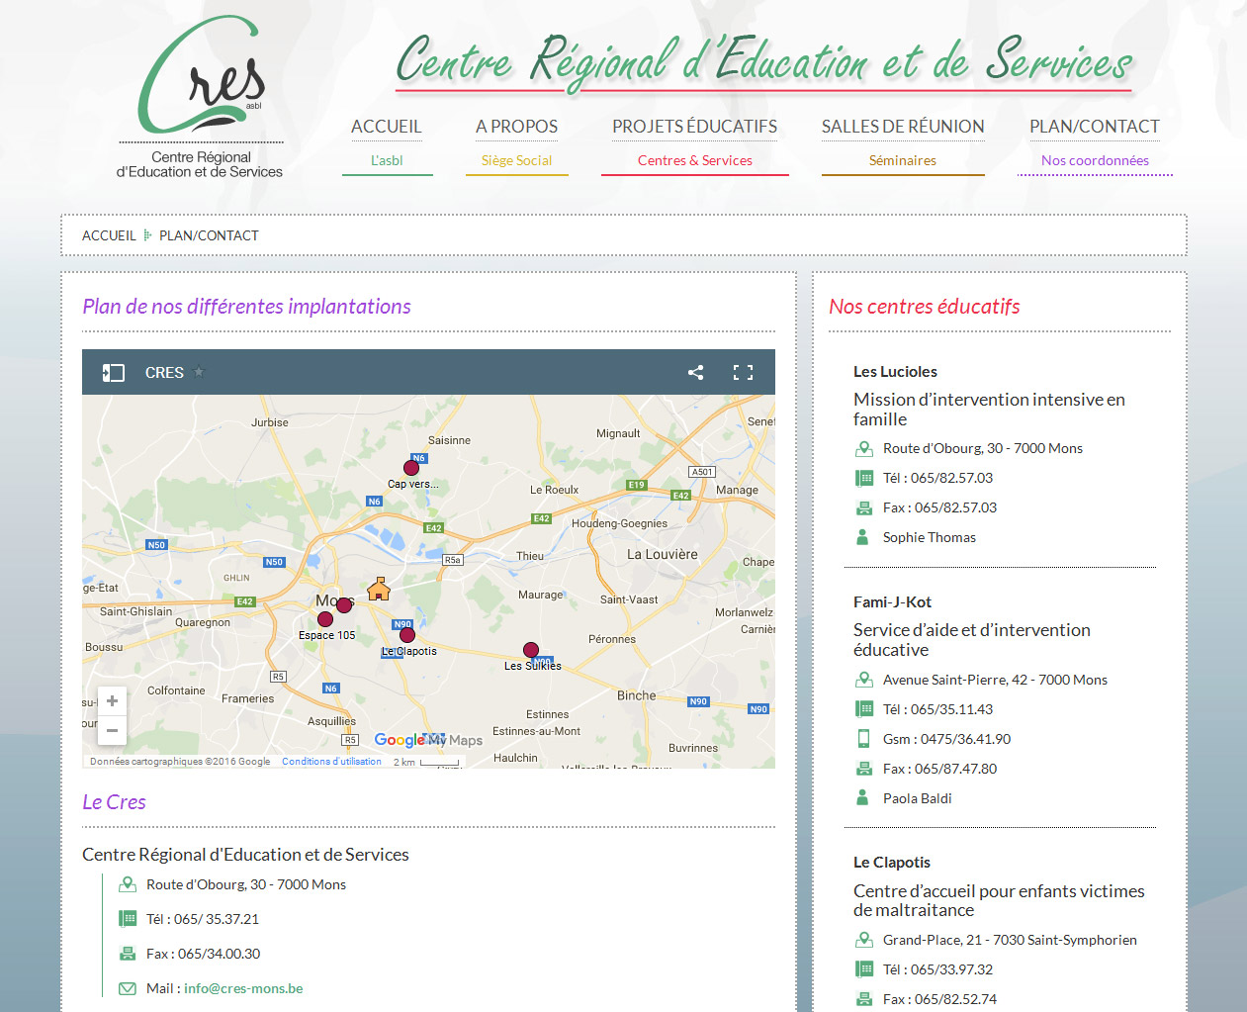Open the map legend sidebar toggle icon
Viewport: 1247px width, 1012px height.
coord(114,373)
